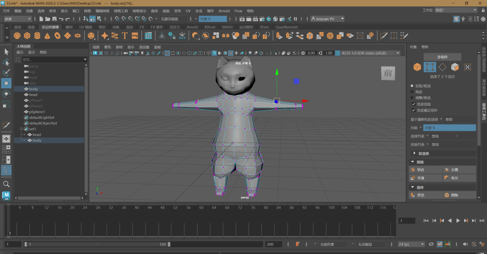This screenshot has height=254, width=487.
Task: Select the 拖选 drag selection radio button
Action: (x=412, y=91)
